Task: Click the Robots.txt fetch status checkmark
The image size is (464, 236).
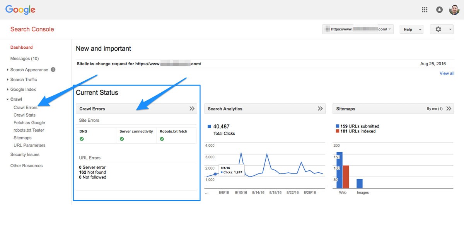Action: [162, 139]
